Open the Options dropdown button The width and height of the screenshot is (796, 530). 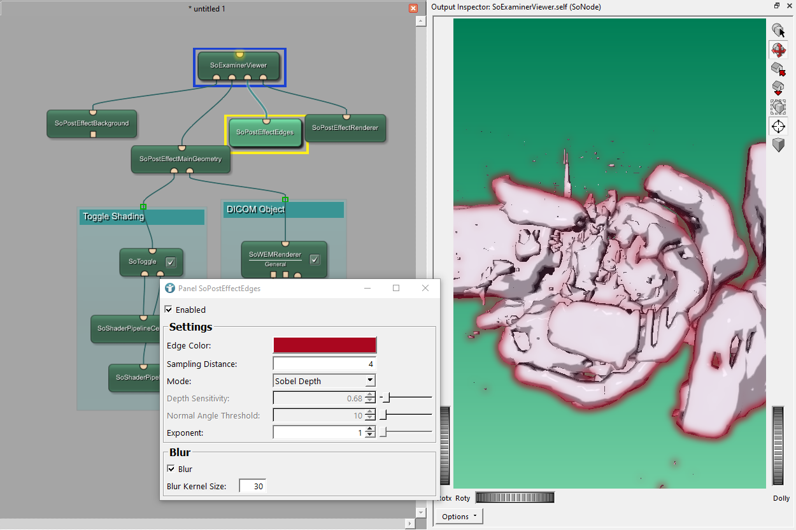(x=459, y=517)
